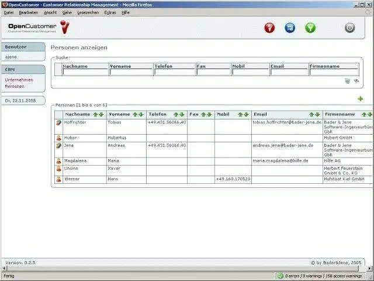Select email maria.magdalena@hilfe.de
Image resolution: width=374 pixels, height=281 pixels.
[280, 161]
